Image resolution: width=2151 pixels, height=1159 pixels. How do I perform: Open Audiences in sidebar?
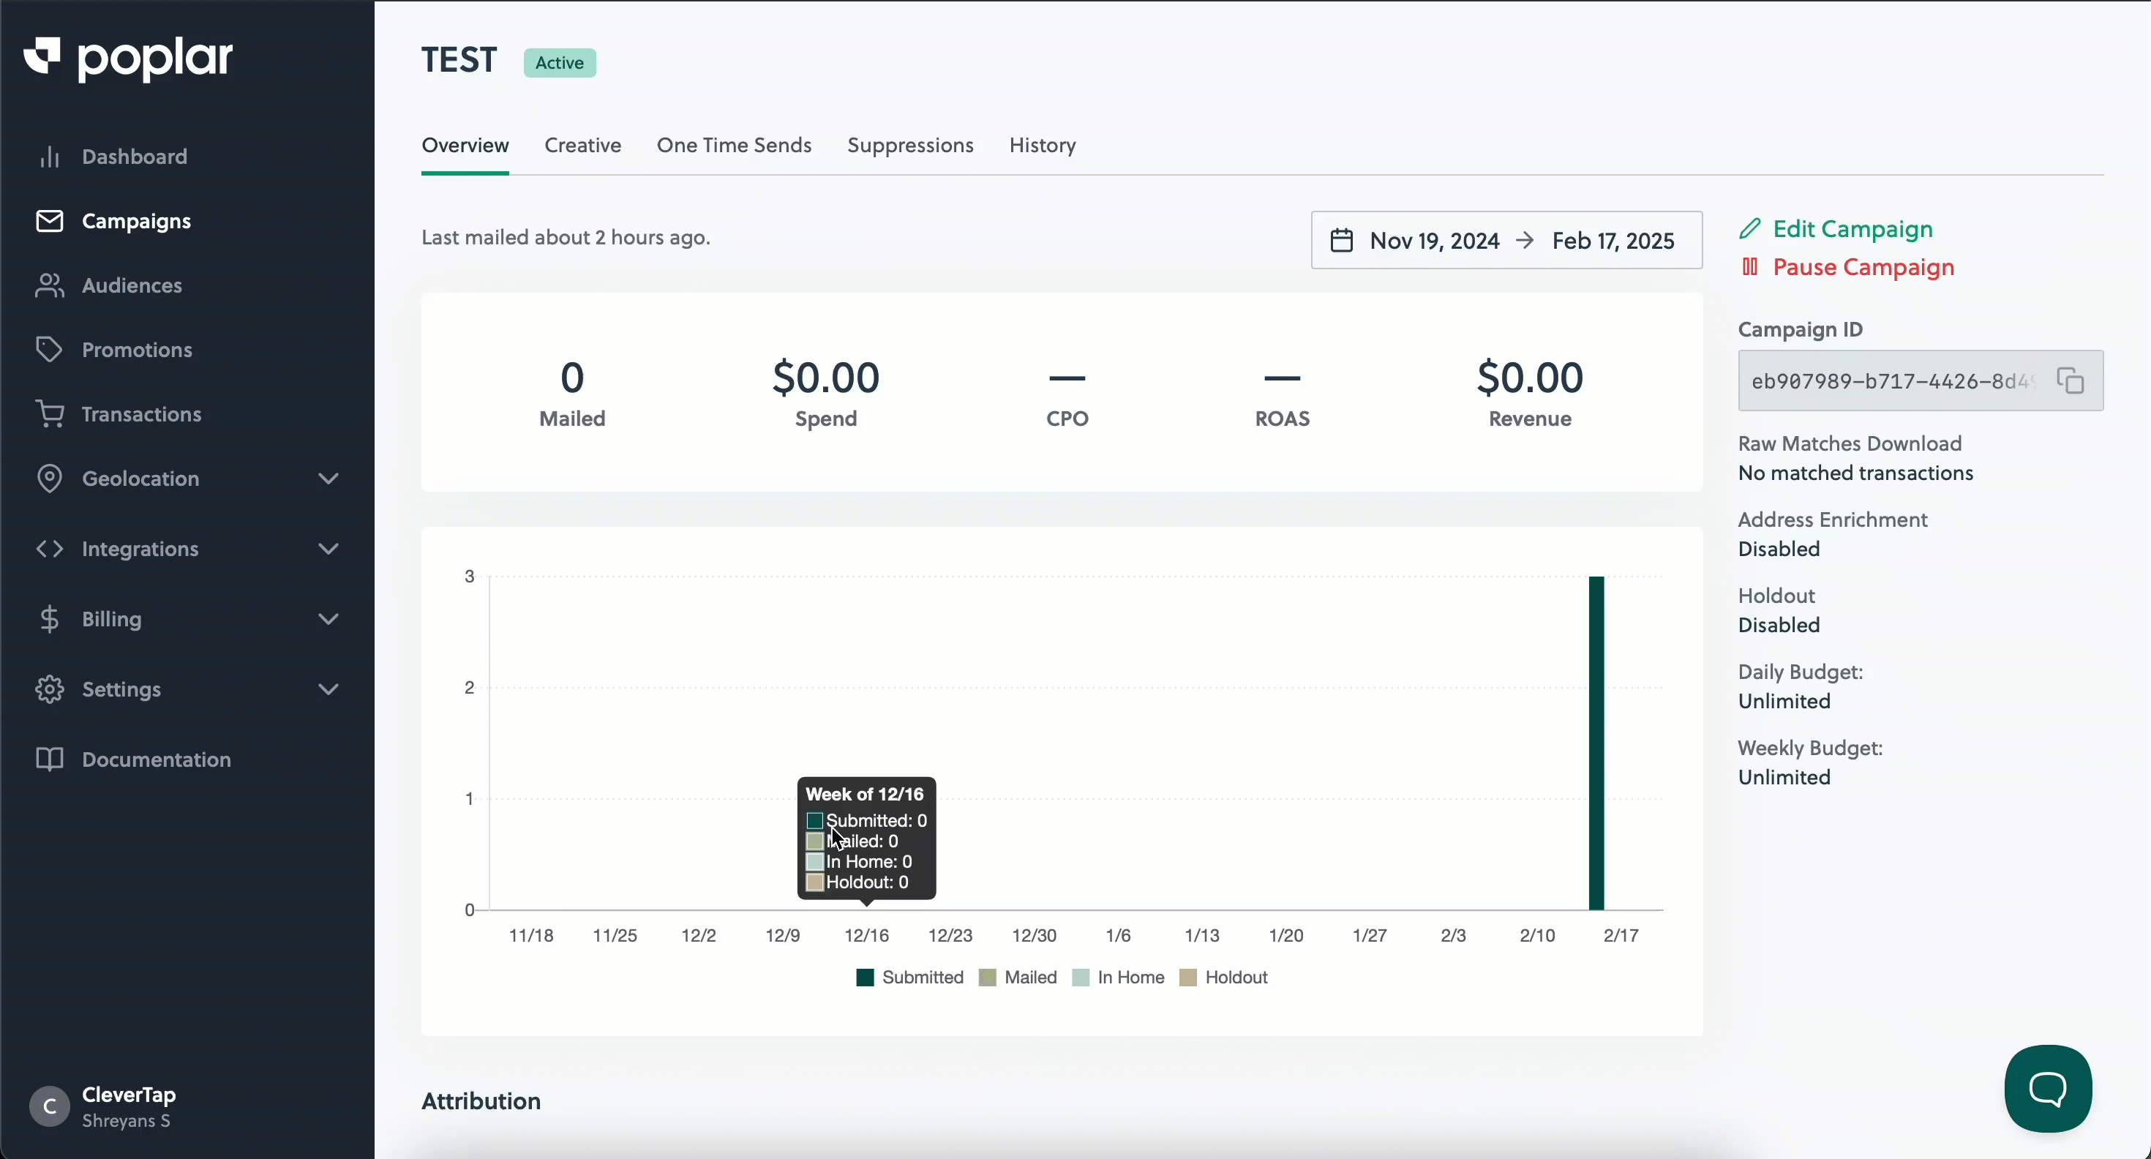[x=132, y=285]
